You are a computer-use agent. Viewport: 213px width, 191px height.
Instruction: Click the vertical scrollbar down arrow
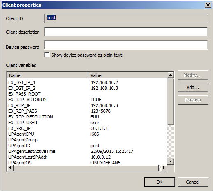(x=170, y=161)
